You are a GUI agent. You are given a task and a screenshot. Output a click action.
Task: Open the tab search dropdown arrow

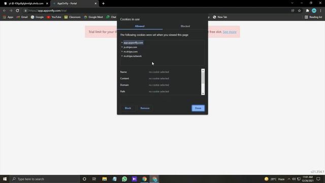pos(292,3)
